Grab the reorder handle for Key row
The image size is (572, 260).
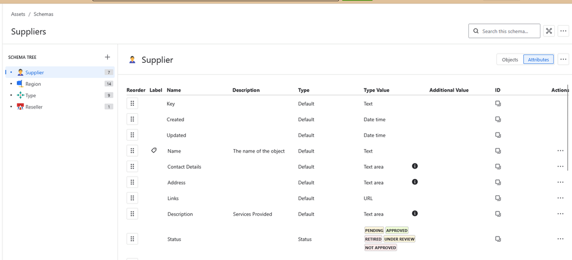click(x=132, y=103)
